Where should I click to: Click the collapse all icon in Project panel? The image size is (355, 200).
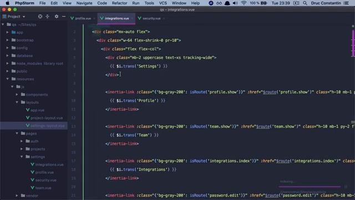(47, 17)
